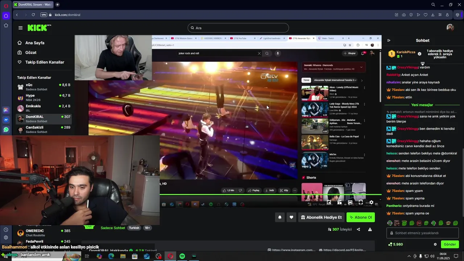Open Opera sidebar bookmarks star
The image size is (464, 261).
6,25
